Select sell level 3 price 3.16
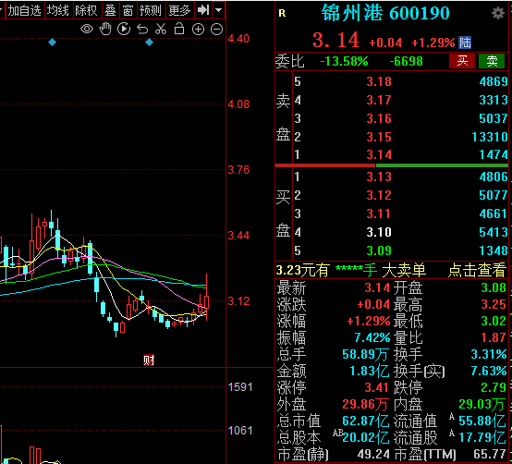Viewport: 512px width, 464px height. [379, 118]
